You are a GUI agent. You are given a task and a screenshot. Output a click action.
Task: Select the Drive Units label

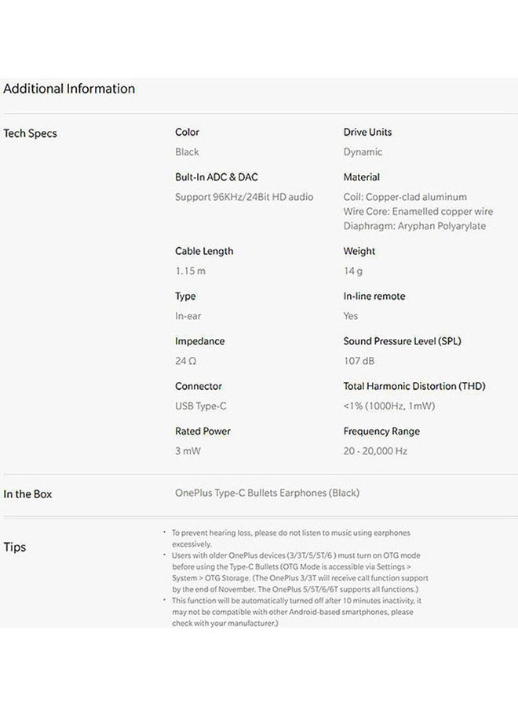pos(367,132)
